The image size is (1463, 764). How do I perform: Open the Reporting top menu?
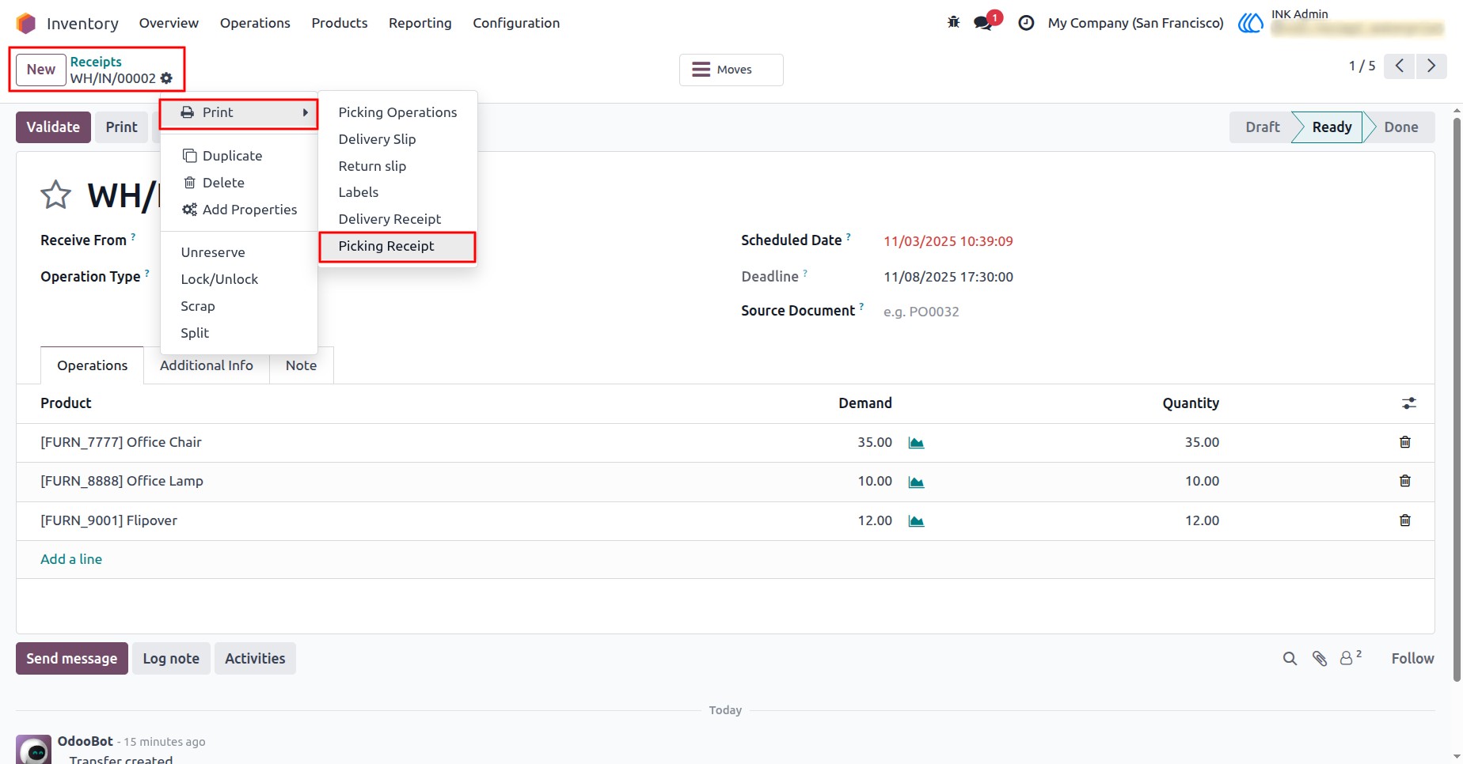pos(420,23)
